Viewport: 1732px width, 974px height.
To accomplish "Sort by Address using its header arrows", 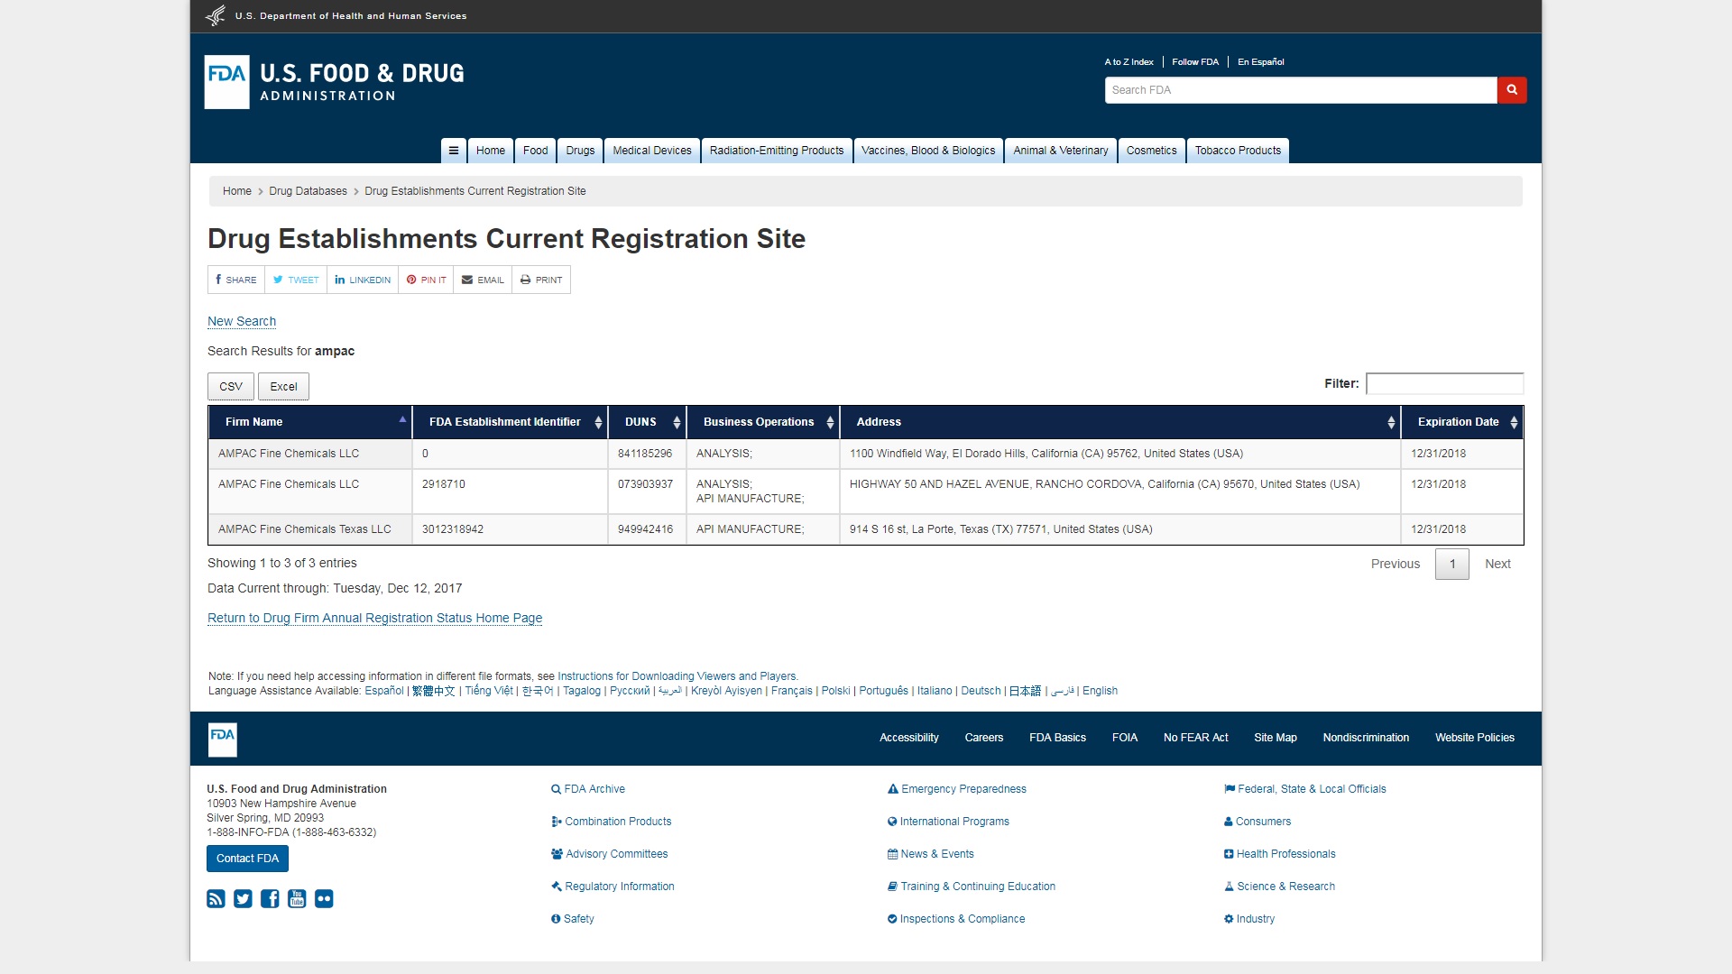I will click(1390, 422).
